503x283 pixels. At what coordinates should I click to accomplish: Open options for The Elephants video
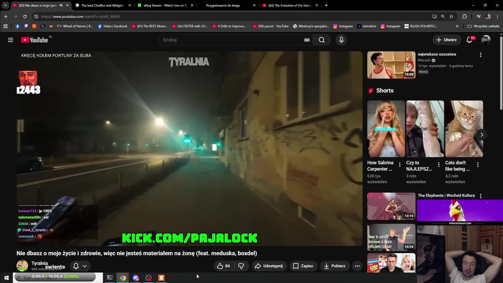[481, 196]
